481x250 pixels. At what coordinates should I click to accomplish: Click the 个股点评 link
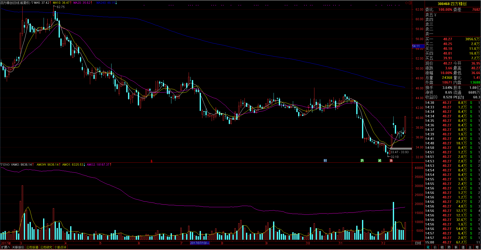(x=60, y=247)
